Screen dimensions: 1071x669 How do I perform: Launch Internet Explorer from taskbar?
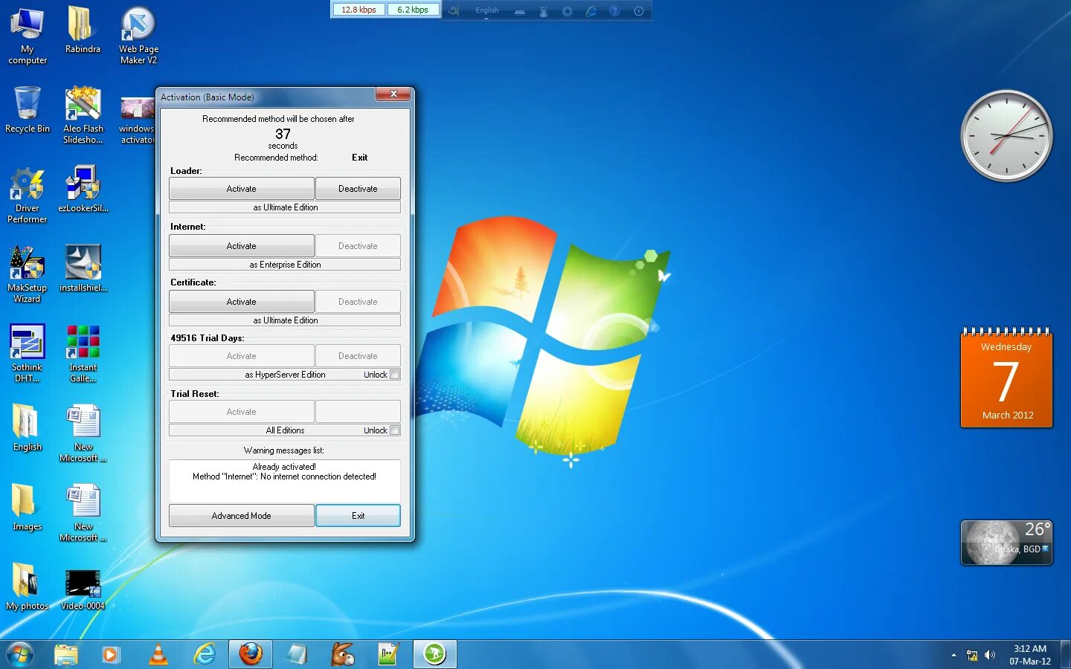coord(205,654)
